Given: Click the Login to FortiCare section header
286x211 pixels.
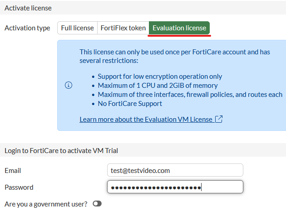Looking at the screenshot, I should (61, 150).
